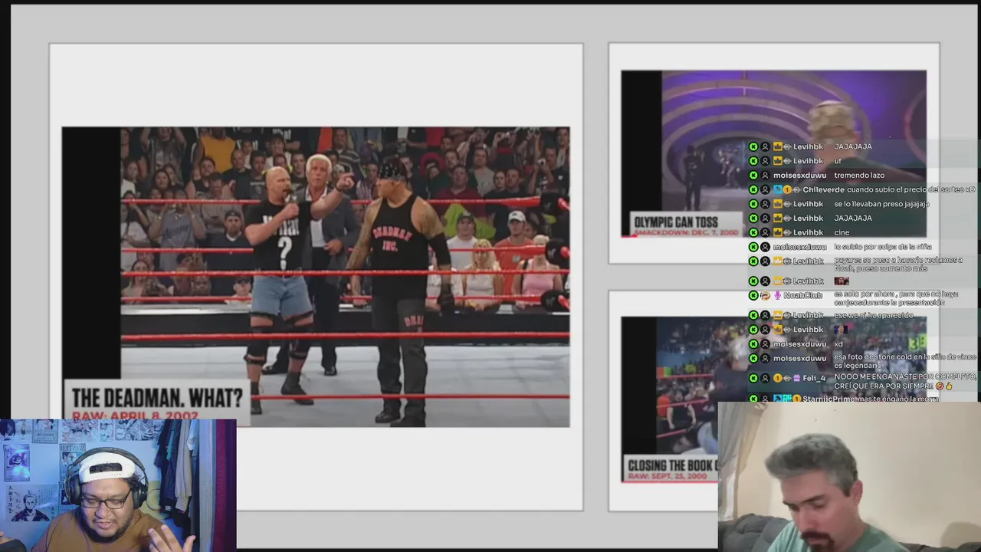Click the streamer webcam with headphones
Viewport: 981px width, 552px height.
click(118, 485)
